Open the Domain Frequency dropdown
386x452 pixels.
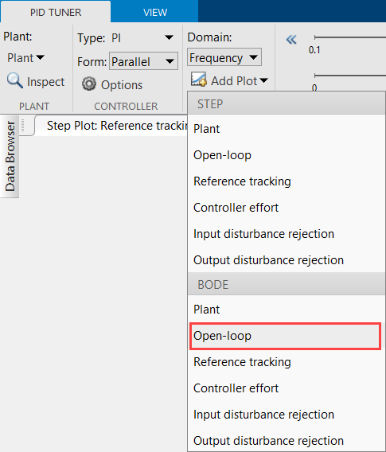[224, 57]
